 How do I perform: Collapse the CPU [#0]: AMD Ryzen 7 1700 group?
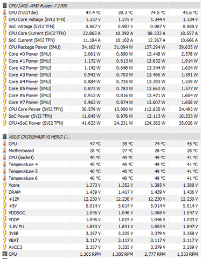(x=38, y=5)
